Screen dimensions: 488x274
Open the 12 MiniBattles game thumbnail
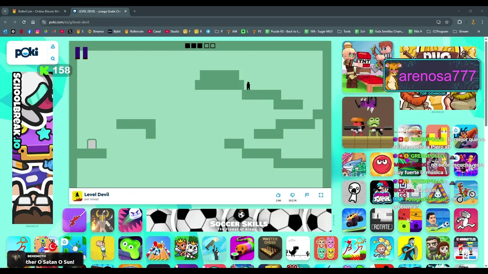click(466, 248)
